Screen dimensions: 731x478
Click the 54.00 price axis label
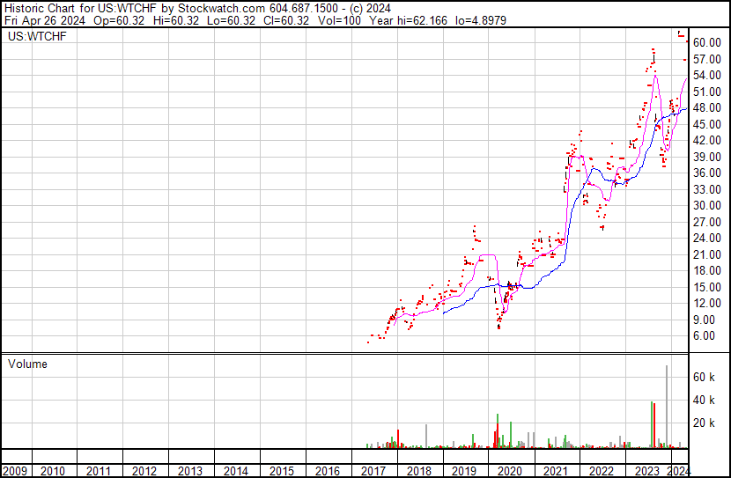pos(707,75)
